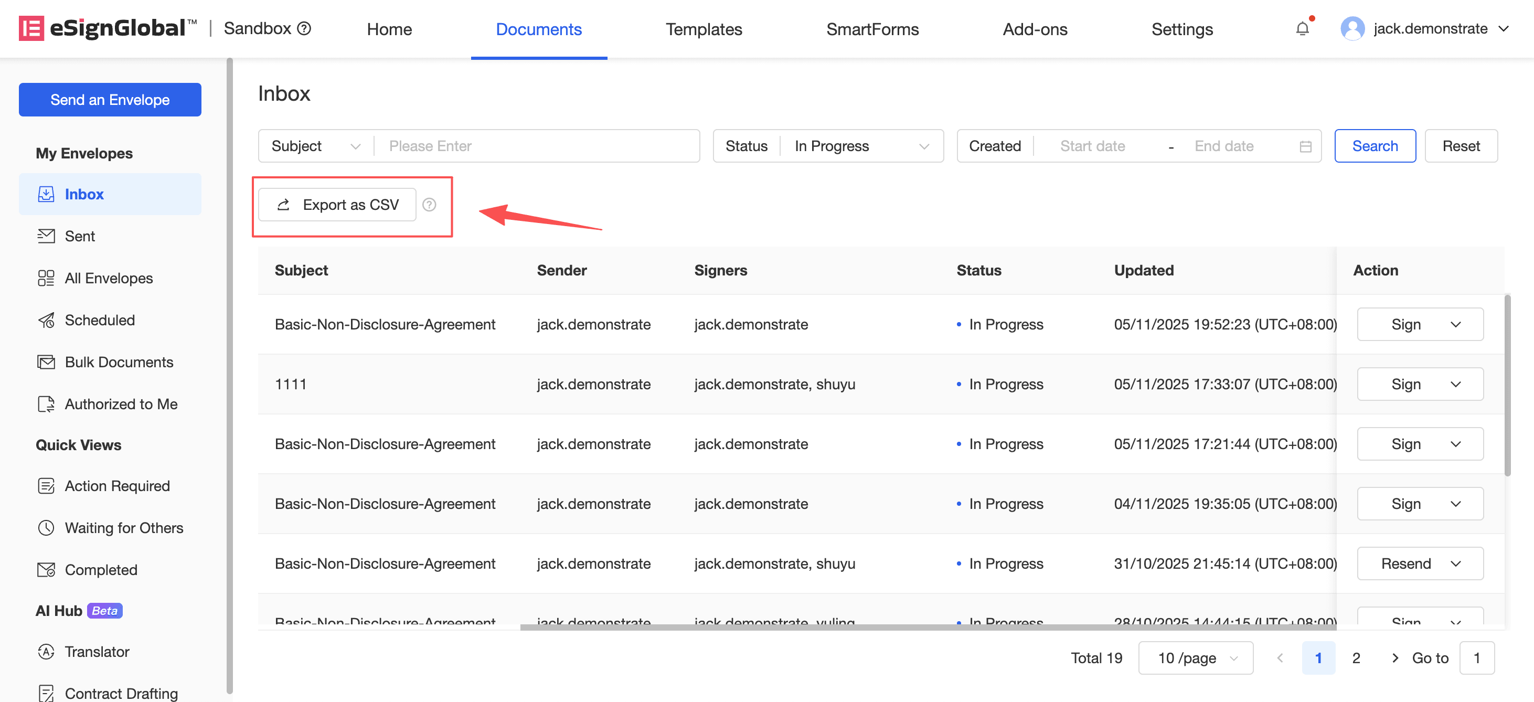Expand the Resend action dropdown arrow
This screenshot has height=702, width=1534.
pyautogui.click(x=1455, y=563)
